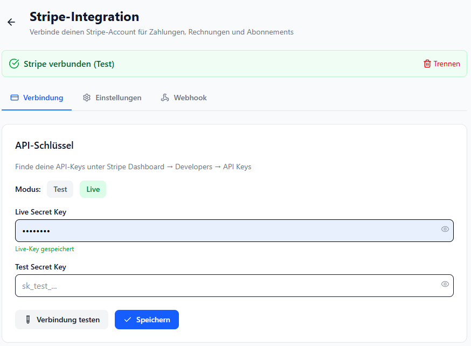Focus the Live Secret Key field

point(234,231)
